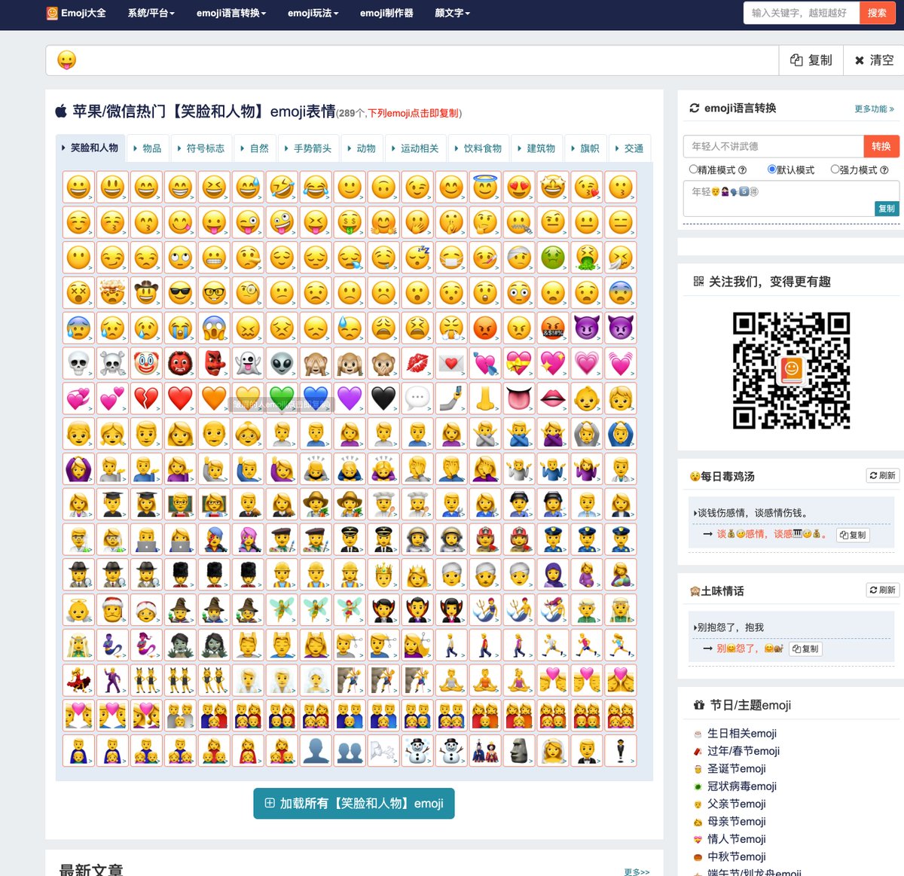The height and width of the screenshot is (876, 904).
Task: Open 更多功能 link
Action: [874, 109]
